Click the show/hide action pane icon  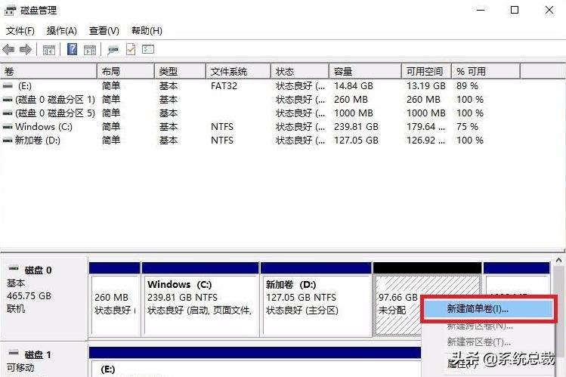coord(90,50)
